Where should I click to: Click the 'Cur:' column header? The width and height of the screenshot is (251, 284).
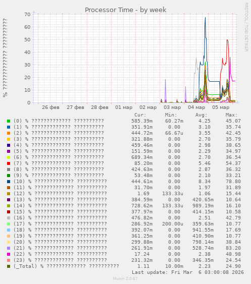140,115
